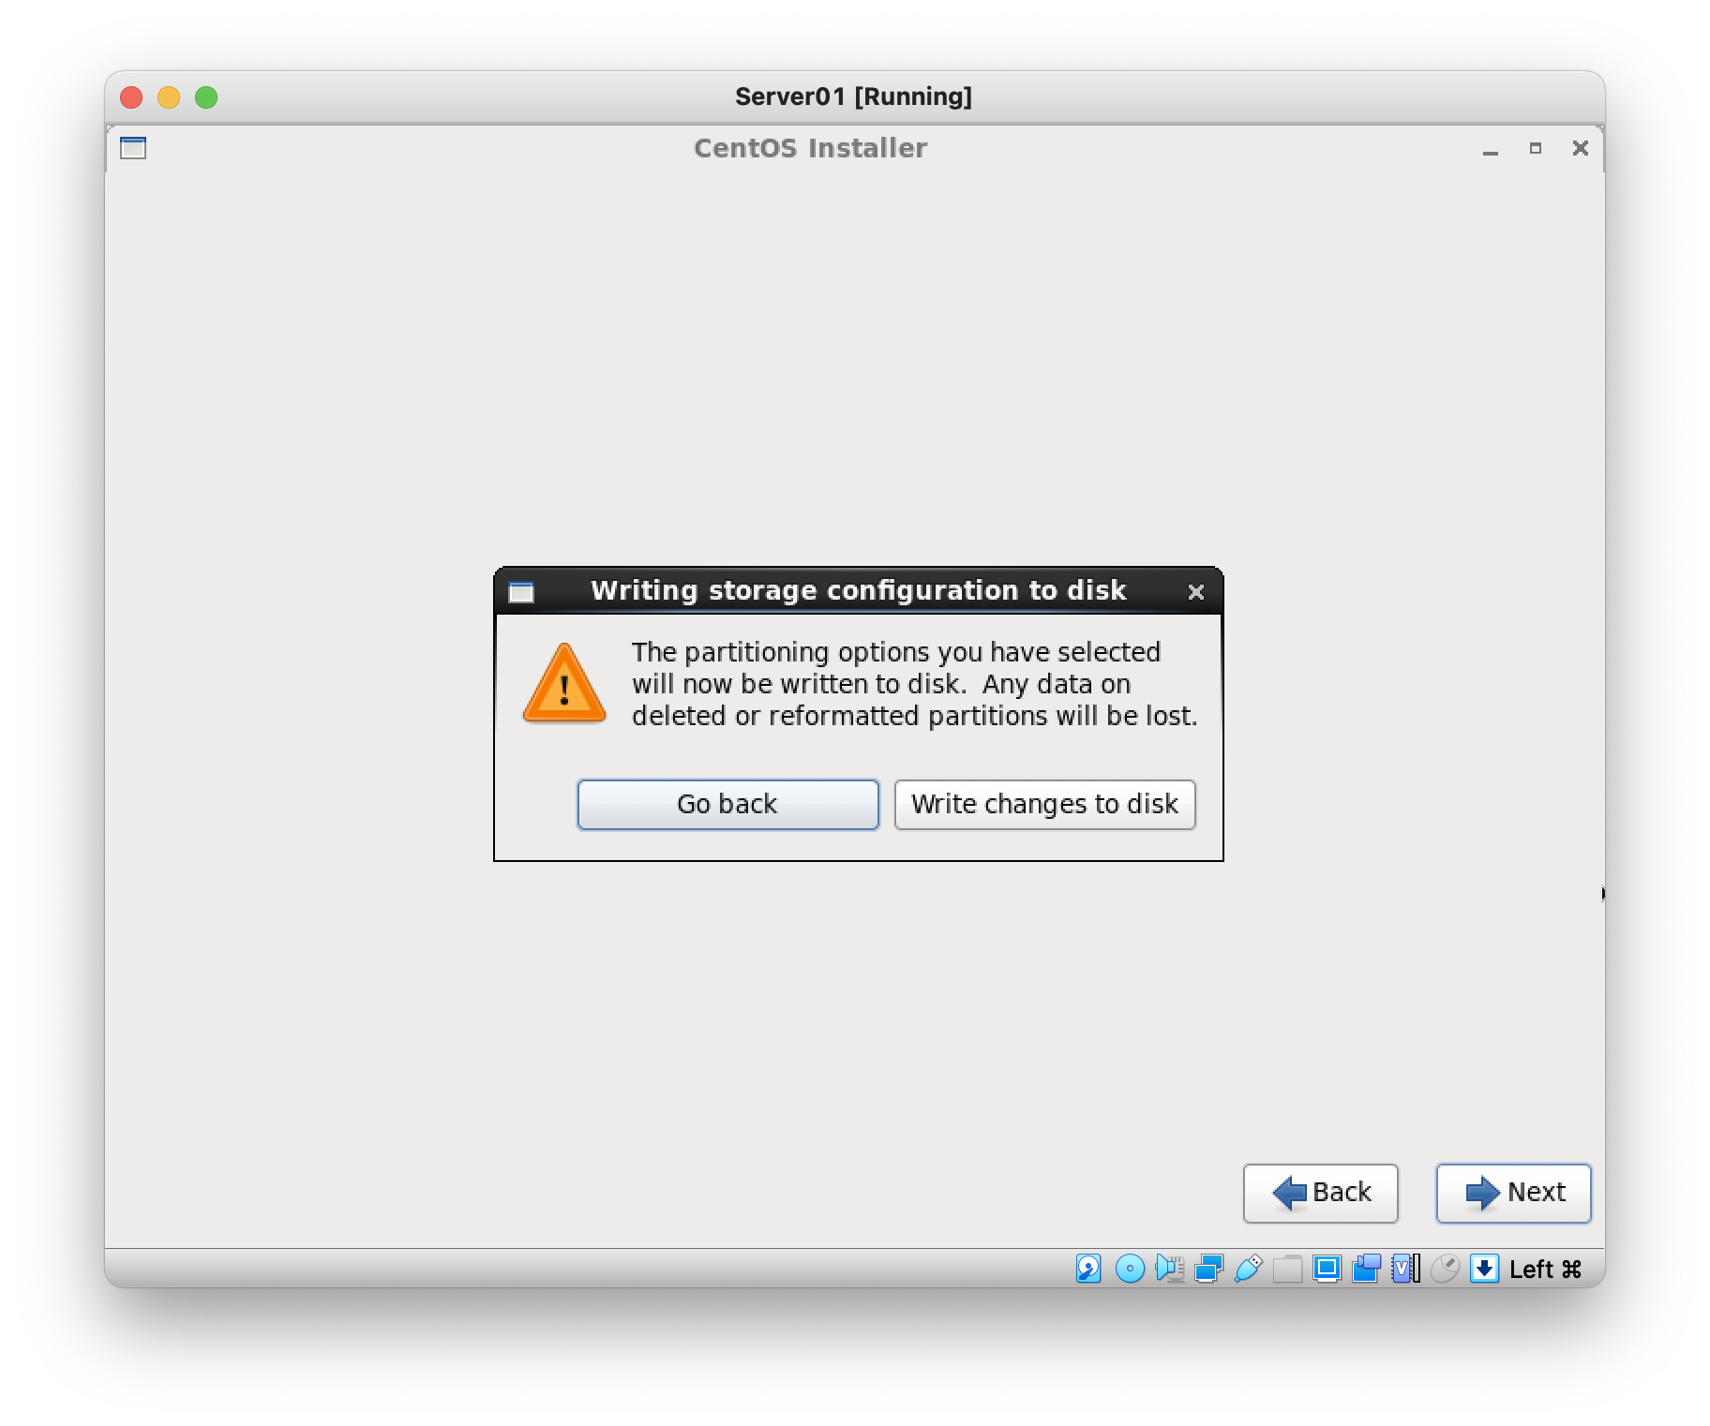Click the CentOS Installer window menu icon

coord(133,148)
